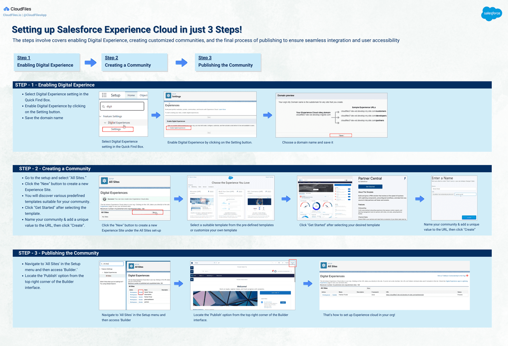Click the App Launcher waffle icon in Setup

[x=104, y=95]
